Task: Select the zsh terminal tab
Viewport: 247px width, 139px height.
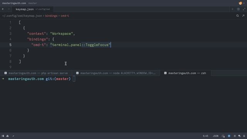Action: pos(185,73)
